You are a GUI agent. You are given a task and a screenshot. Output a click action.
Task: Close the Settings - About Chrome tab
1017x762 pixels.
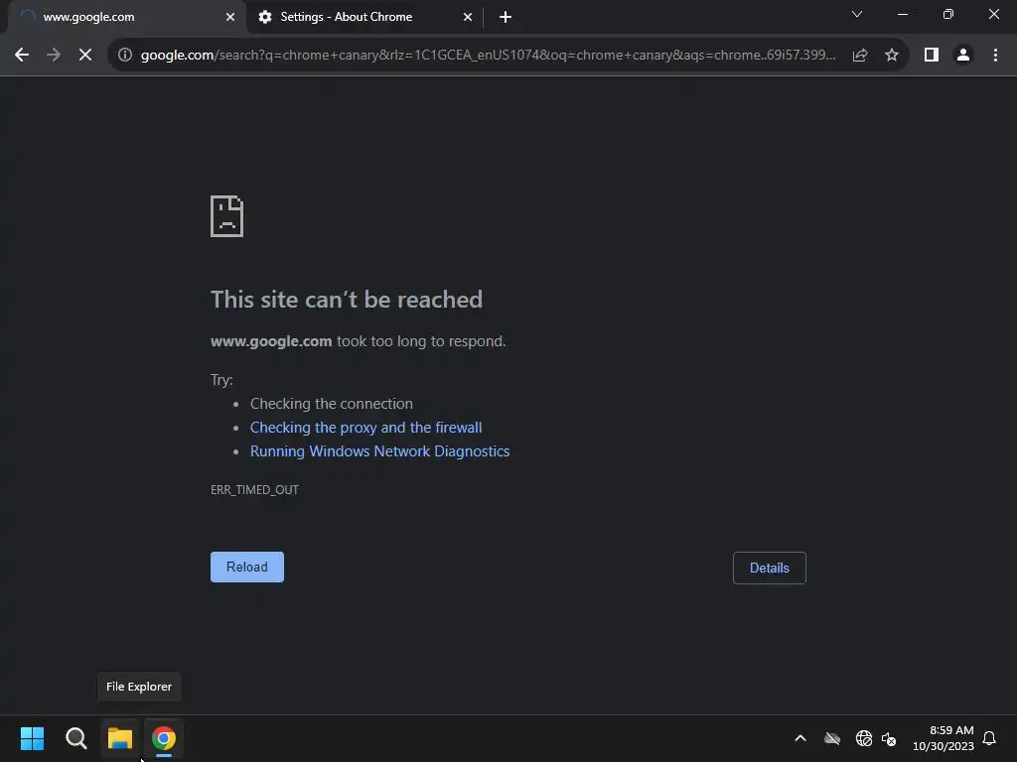click(x=468, y=17)
